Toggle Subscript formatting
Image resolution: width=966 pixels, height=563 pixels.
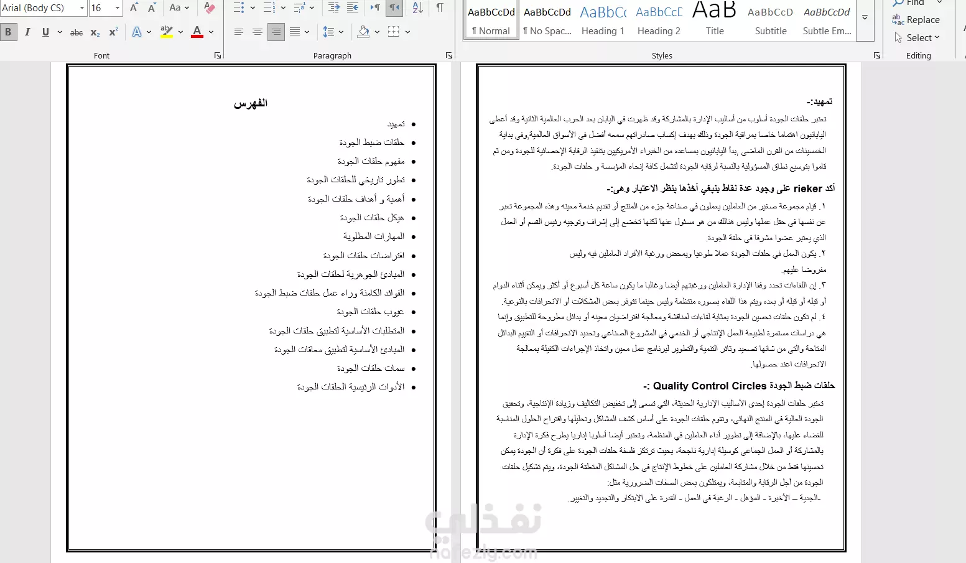click(x=95, y=32)
